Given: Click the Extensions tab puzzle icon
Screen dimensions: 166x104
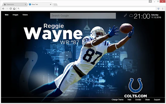Looking at the screenshot, I should point(5,4).
